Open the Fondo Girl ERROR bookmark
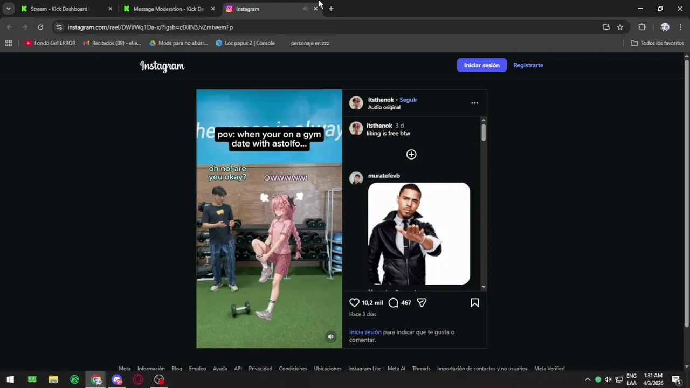 pyautogui.click(x=50, y=43)
